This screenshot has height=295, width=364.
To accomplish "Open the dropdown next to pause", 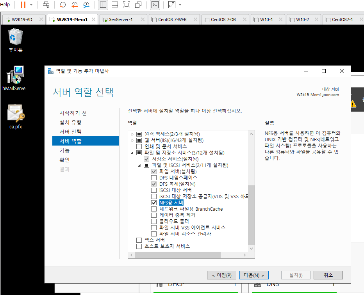I will point(31,5).
